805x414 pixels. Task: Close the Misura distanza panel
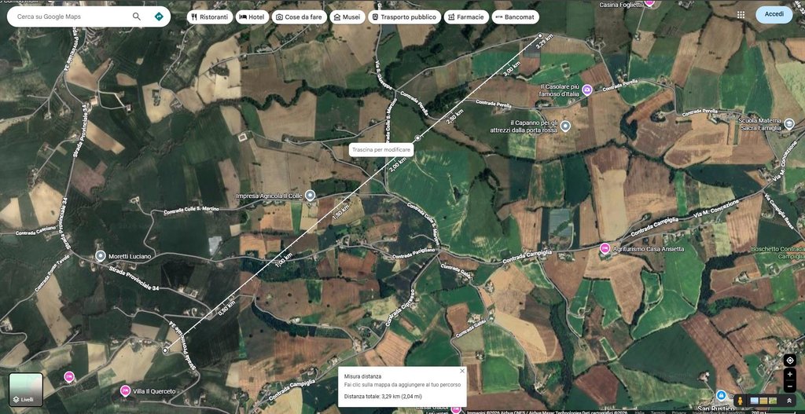click(x=462, y=371)
